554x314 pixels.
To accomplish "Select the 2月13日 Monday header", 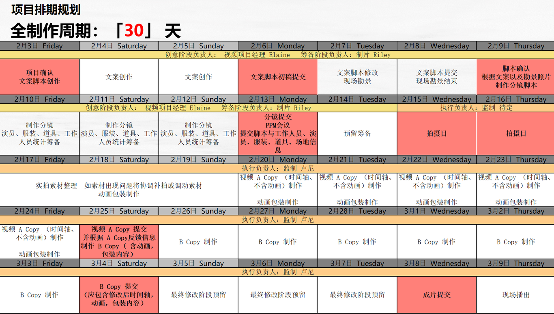I will [278, 99].
